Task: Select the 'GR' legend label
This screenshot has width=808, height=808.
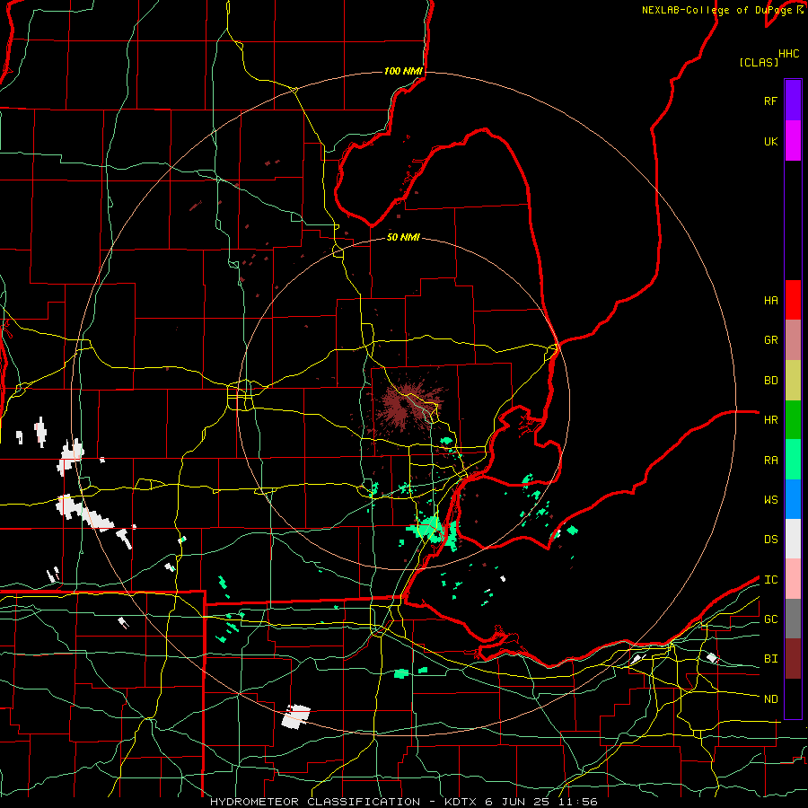Action: pyautogui.click(x=770, y=340)
